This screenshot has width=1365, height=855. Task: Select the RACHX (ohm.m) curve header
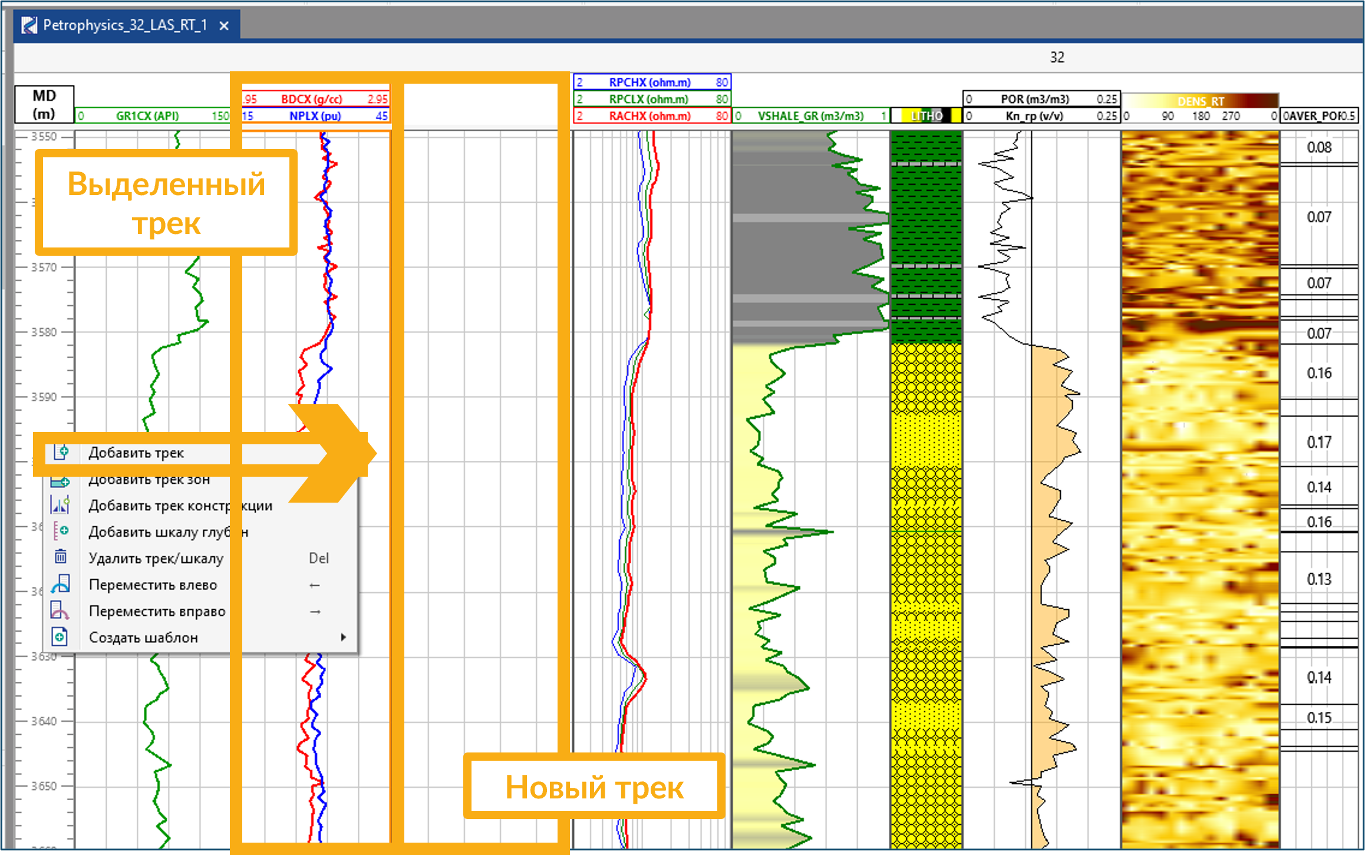click(x=652, y=116)
